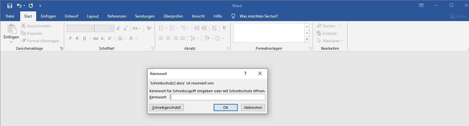This screenshot has height=126, width=469.
Task: Switch to the Sendungen tab
Action: click(x=145, y=16)
